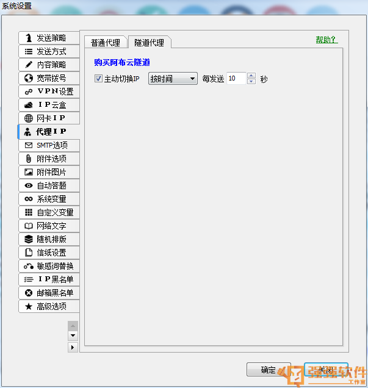The image size is (368, 388).
Task: Click the picture icon for 附件图片
Action: (29, 172)
